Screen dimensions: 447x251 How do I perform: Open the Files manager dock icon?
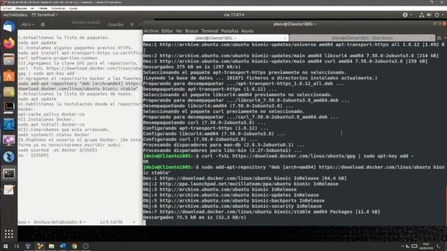9,59
